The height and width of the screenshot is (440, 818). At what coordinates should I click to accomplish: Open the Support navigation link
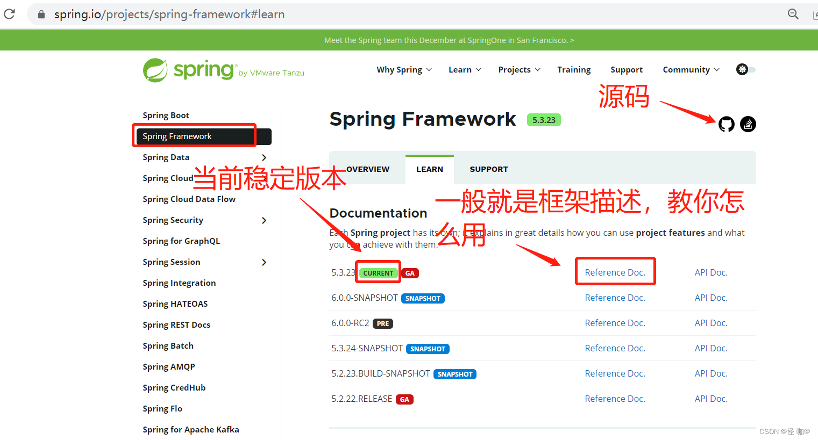tap(627, 70)
